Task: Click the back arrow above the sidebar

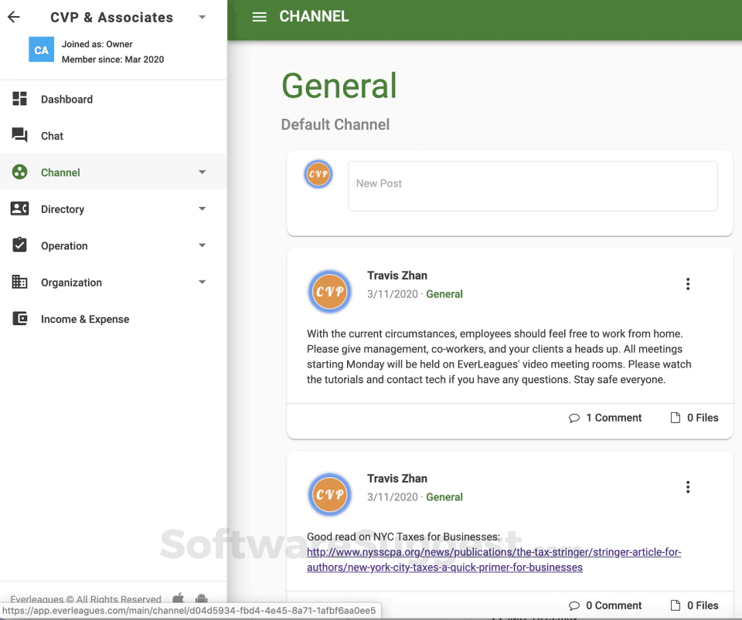Action: pyautogui.click(x=13, y=16)
